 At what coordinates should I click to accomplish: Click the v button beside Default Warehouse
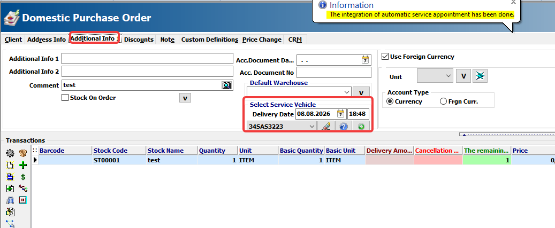[x=361, y=92]
